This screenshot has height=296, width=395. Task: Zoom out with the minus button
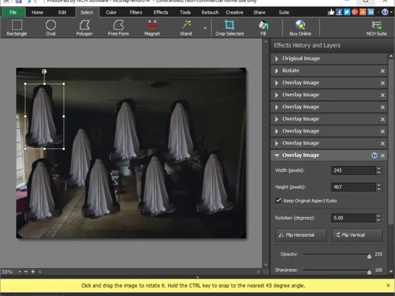(26, 272)
